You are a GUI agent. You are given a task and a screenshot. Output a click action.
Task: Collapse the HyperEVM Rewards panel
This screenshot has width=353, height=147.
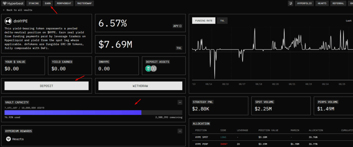tap(180, 131)
